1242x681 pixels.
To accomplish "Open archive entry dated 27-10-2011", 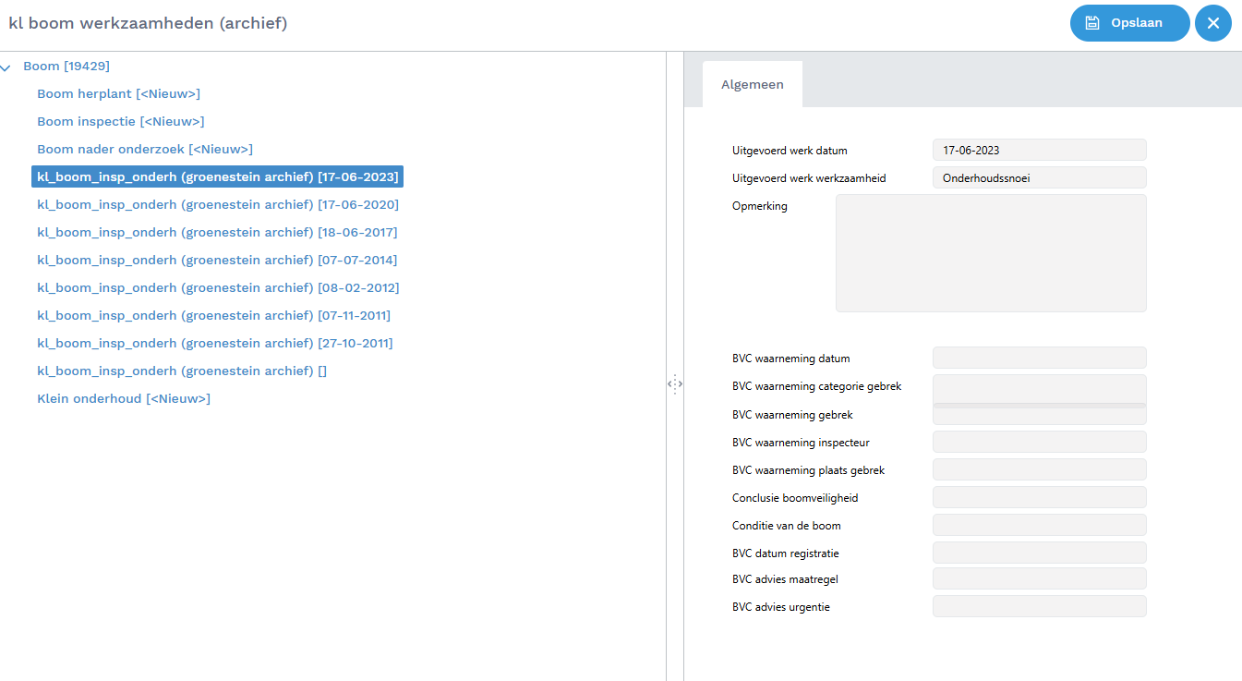I will [214, 344].
